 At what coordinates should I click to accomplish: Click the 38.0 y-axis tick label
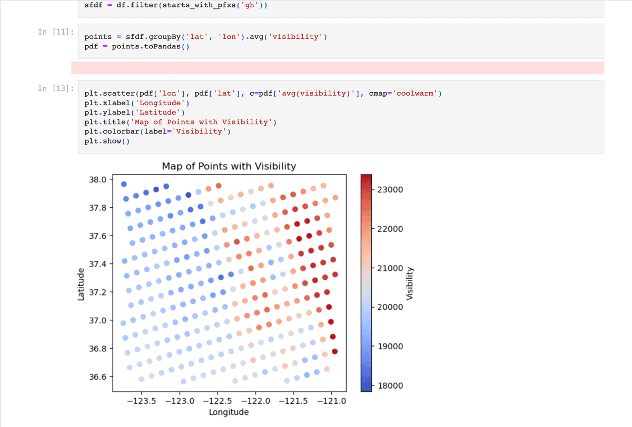coord(98,179)
